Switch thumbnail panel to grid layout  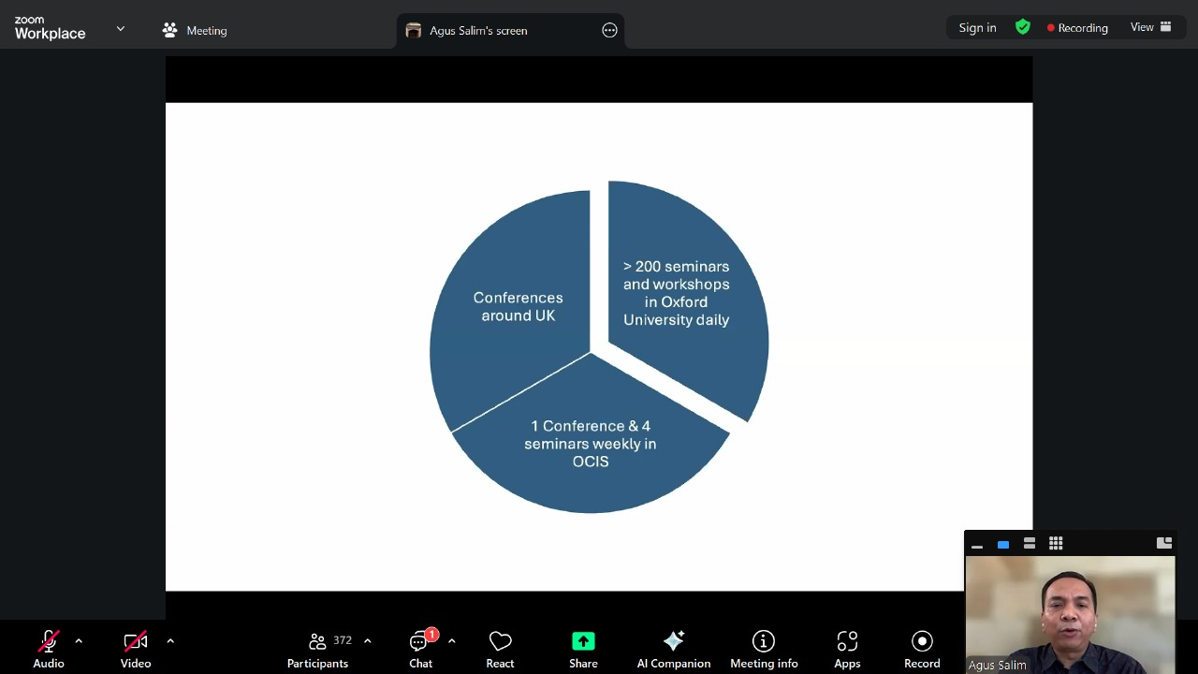pyautogui.click(x=1056, y=544)
